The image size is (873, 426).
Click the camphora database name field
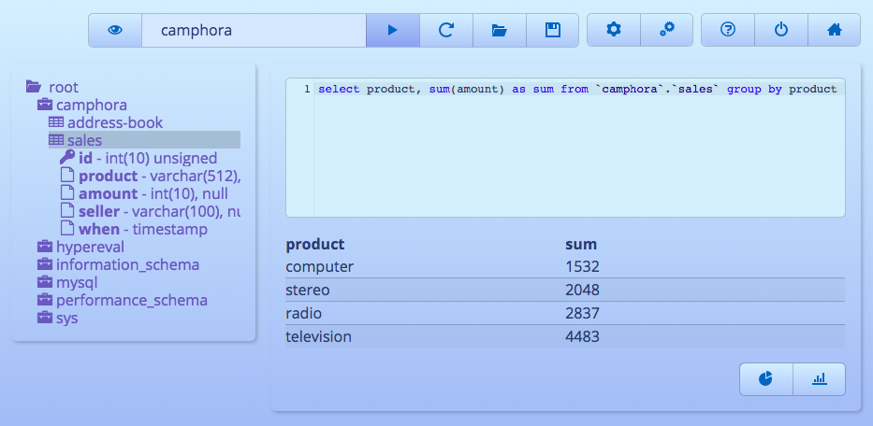tap(253, 30)
